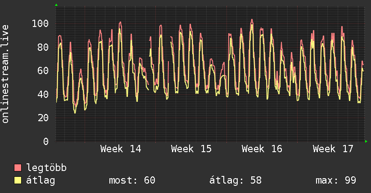Click the 20 y-axis label
The width and height of the screenshot is (371, 193).
coord(43,118)
